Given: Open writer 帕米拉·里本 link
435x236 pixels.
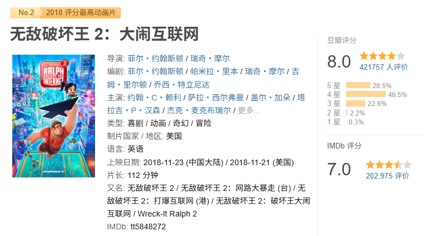Looking at the screenshot, I should click(x=214, y=71).
